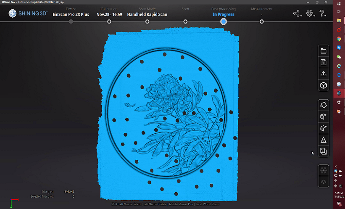The width and height of the screenshot is (345, 209).
Task: Select the tilted bucket mesh tool icon
Action: 323,105
